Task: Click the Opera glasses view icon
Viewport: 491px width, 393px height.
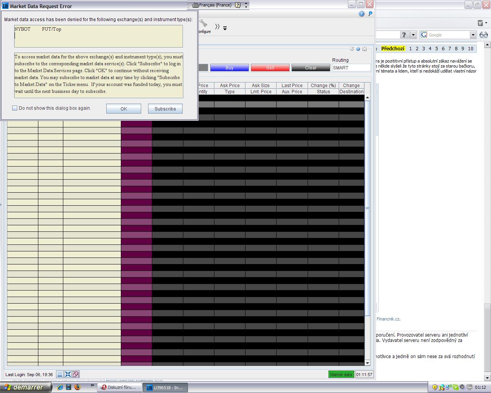Action: 483,35
